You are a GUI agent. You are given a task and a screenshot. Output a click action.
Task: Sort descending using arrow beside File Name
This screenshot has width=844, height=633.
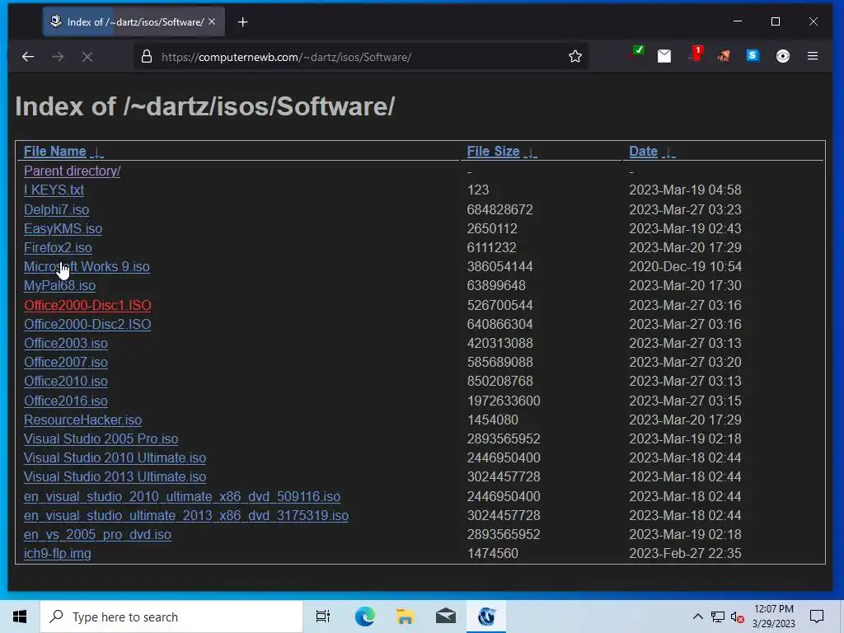[97, 152]
